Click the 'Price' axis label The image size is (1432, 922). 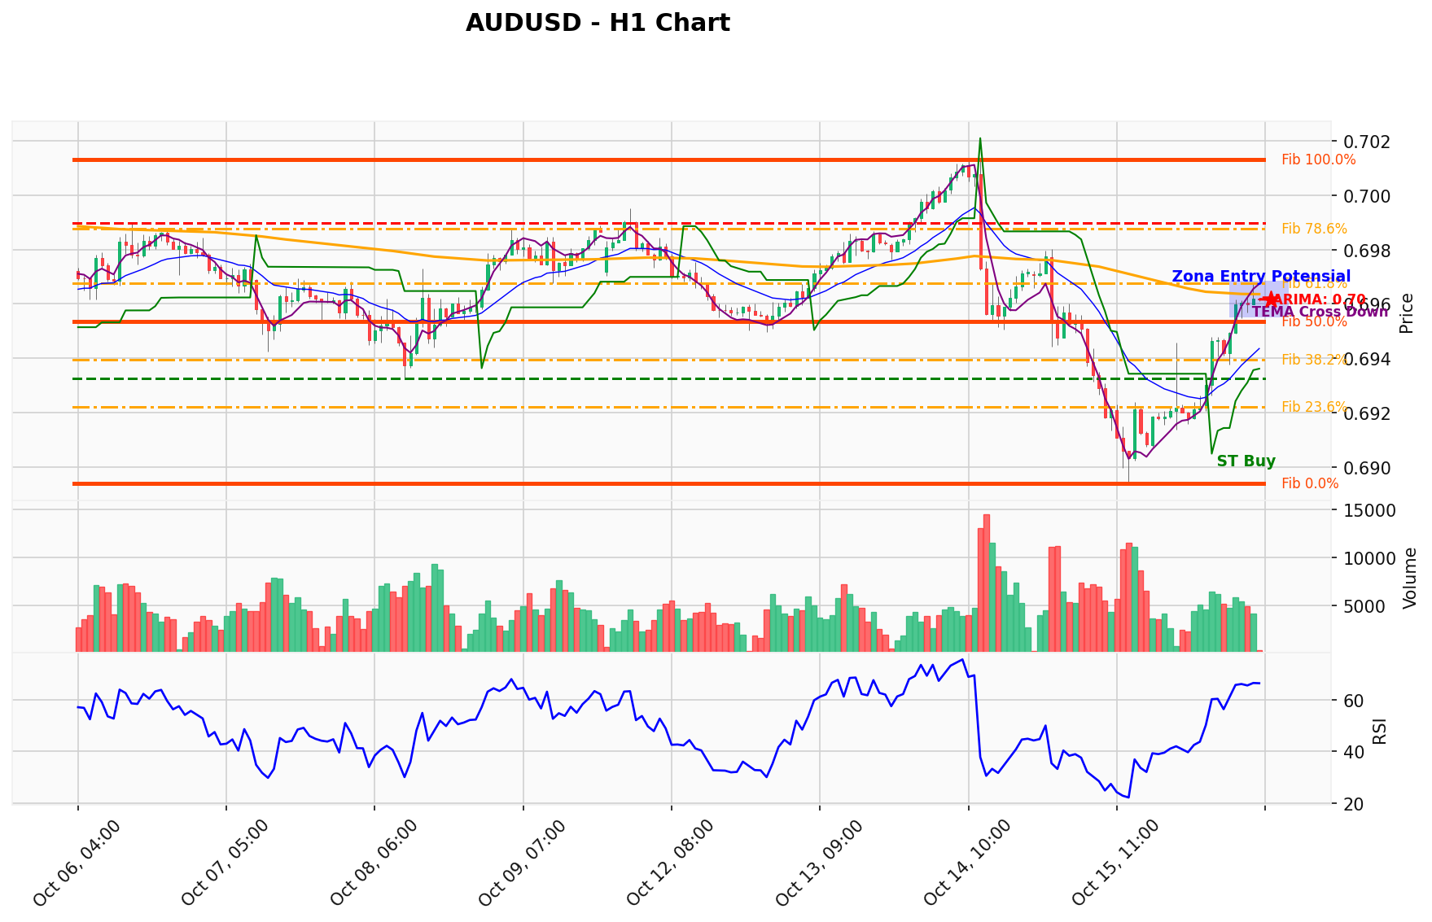[1406, 313]
